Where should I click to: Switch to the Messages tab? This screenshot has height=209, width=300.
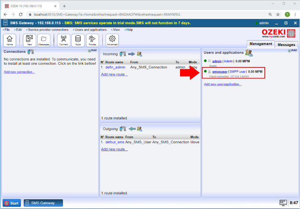(x=286, y=45)
